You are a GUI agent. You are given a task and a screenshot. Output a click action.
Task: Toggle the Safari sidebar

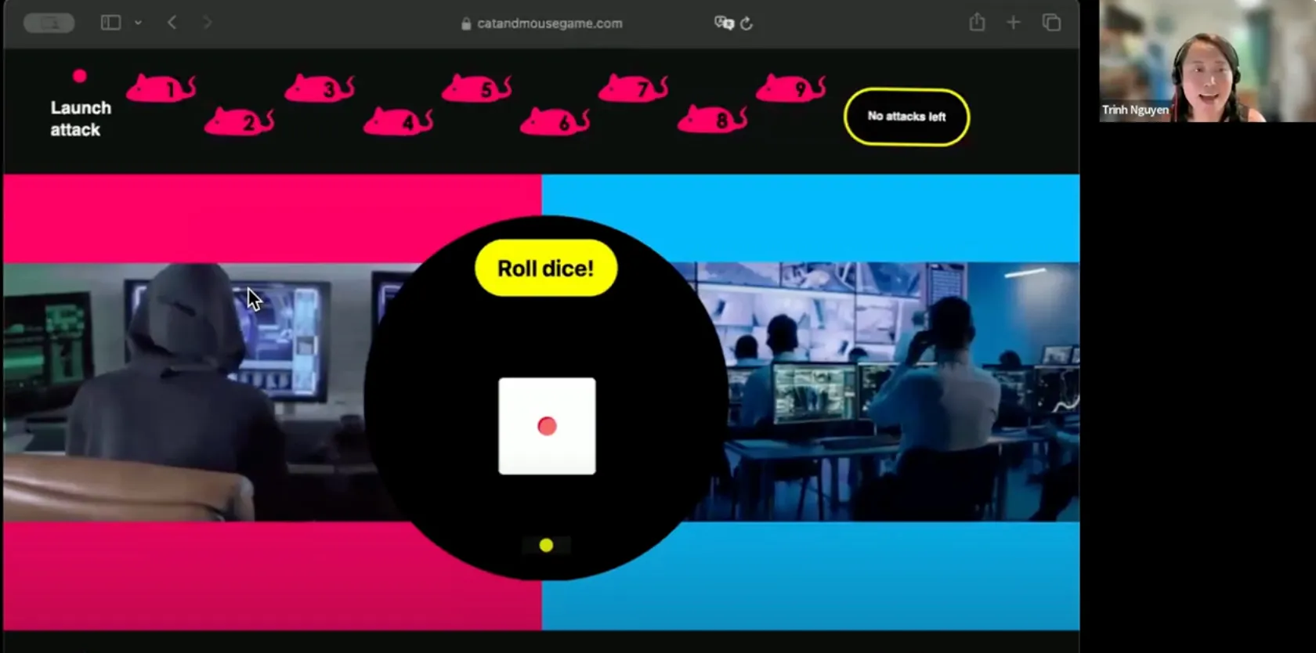coord(110,23)
